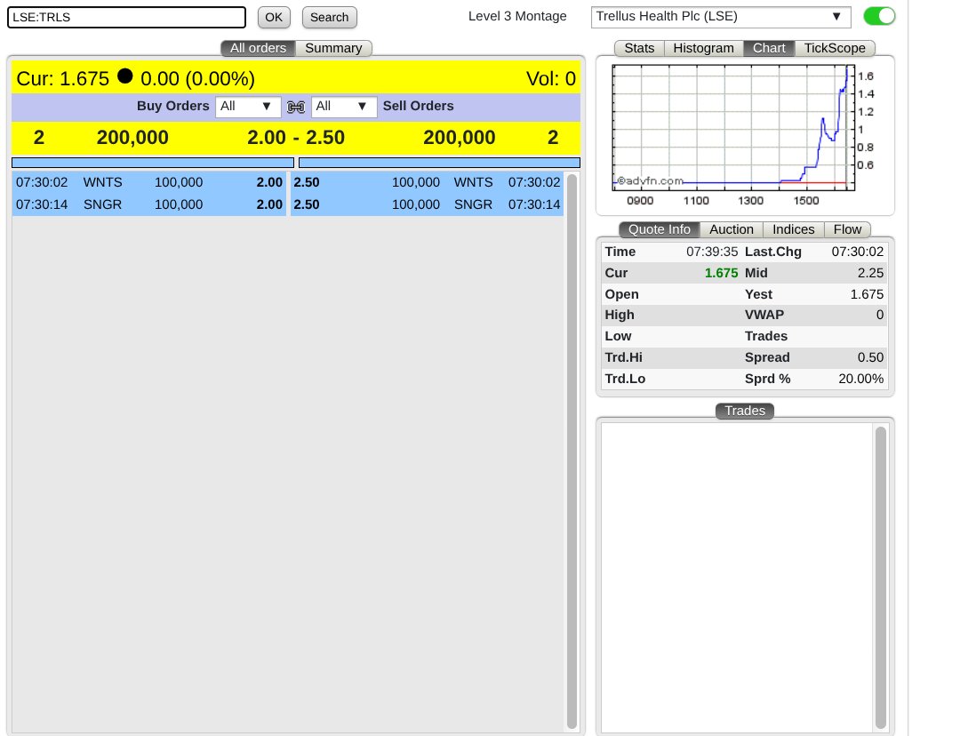Open the Trellus Health Plc stock dropdown
The width and height of the screenshot is (960, 736).
721,17
